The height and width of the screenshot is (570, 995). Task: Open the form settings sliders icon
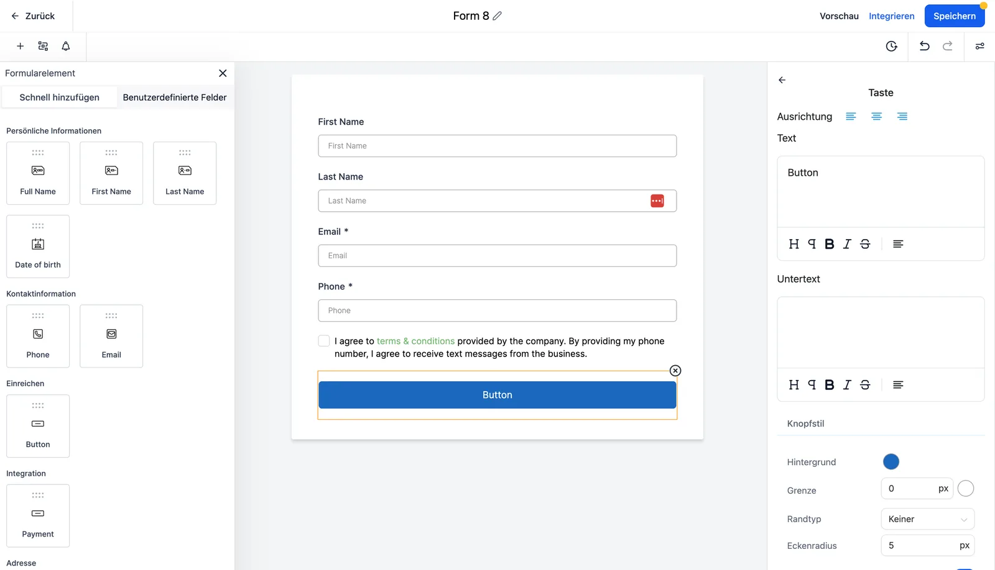[979, 46]
